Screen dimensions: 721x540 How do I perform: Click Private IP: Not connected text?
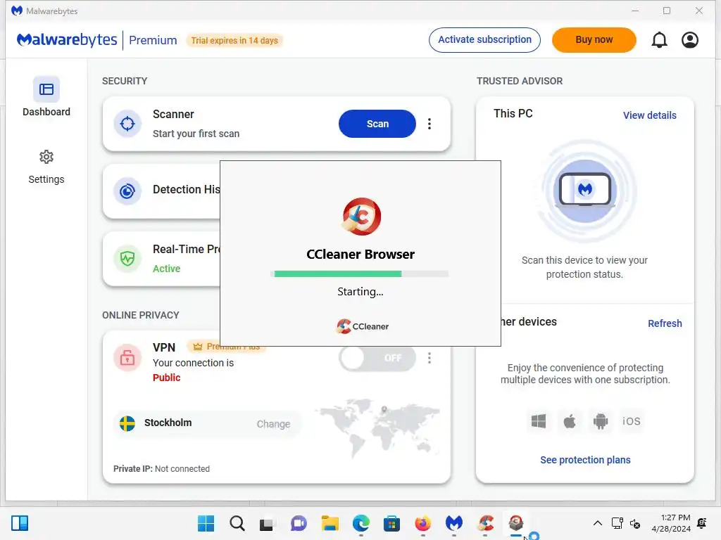(x=161, y=469)
